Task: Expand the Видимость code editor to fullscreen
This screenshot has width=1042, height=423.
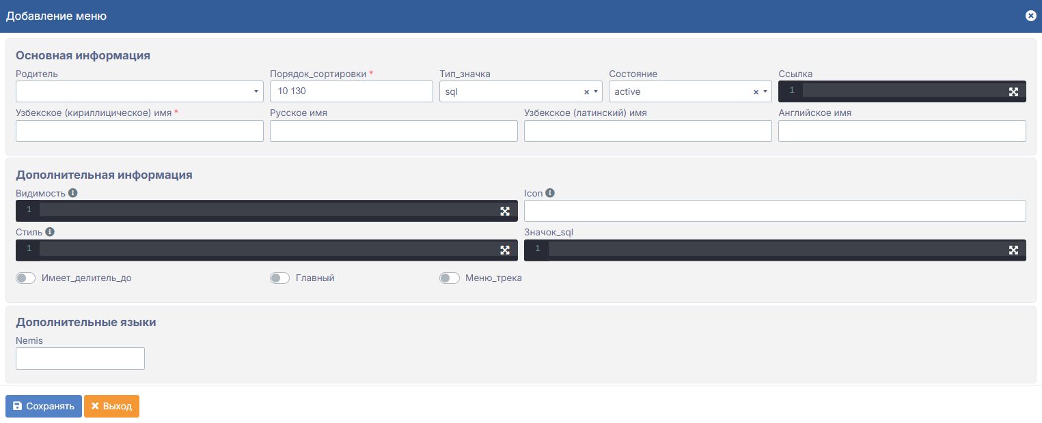Action: tap(505, 211)
